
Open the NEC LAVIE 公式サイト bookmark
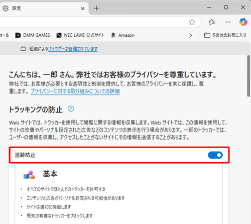pyautogui.click(x=80, y=35)
